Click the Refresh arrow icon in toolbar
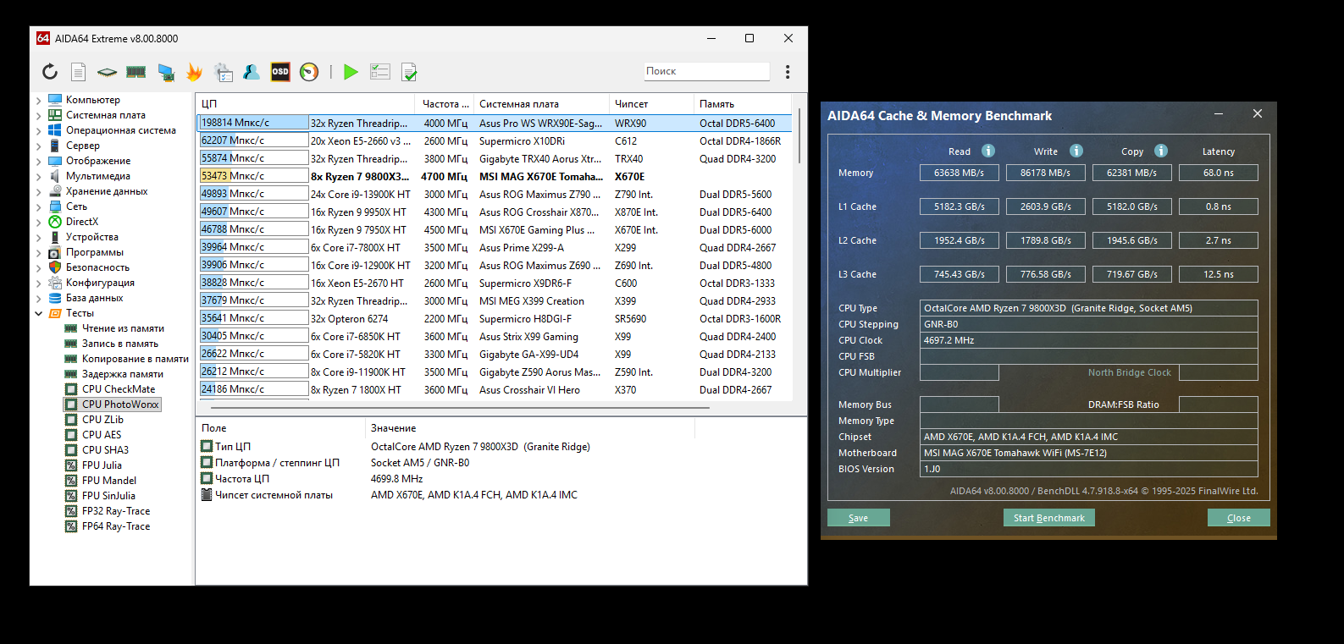The image size is (1344, 644). pyautogui.click(x=50, y=72)
